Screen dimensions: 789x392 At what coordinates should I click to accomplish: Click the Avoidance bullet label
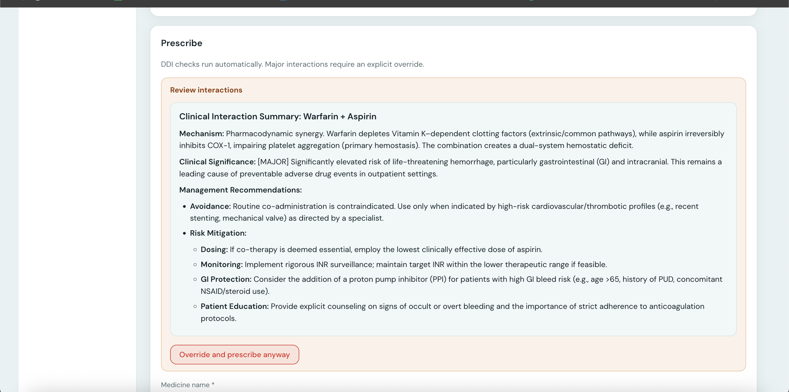[x=210, y=206]
